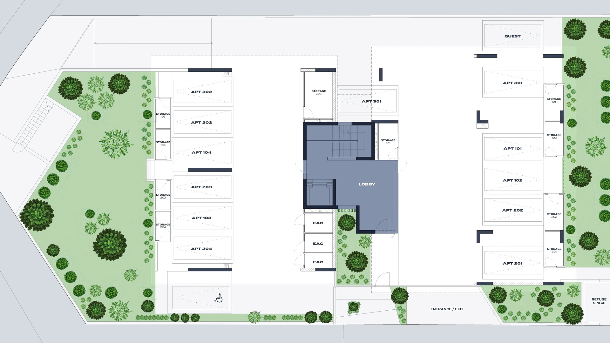Select the APT 103 parking space
The image size is (610, 343).
pyautogui.click(x=201, y=218)
